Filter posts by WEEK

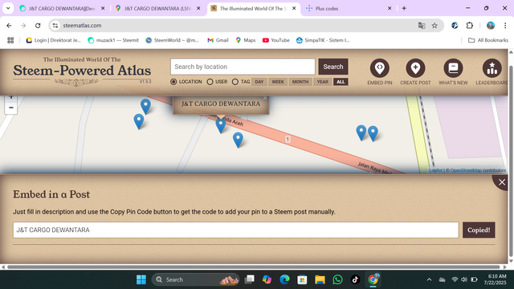(278, 82)
